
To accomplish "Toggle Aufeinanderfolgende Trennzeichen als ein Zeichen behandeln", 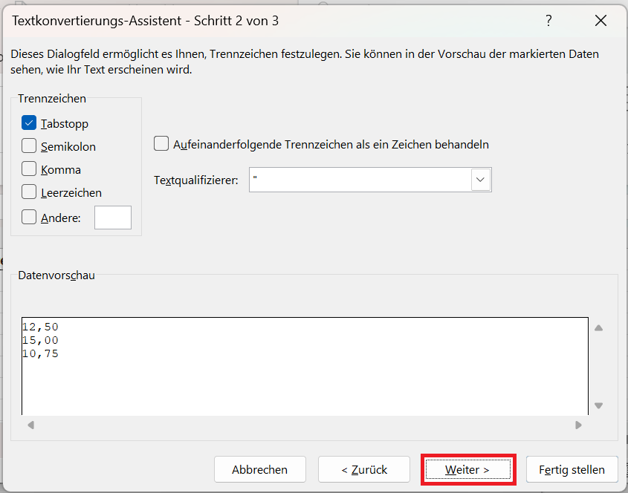I will pyautogui.click(x=161, y=143).
